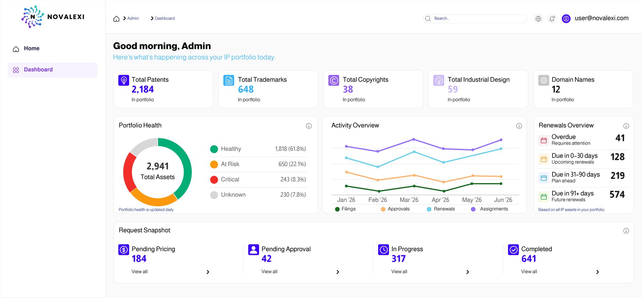The width and height of the screenshot is (642, 298).
Task: Open the notifications bell
Action: click(x=552, y=19)
